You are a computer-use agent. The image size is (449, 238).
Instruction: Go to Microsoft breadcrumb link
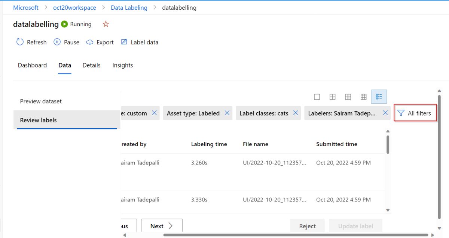[26, 7]
